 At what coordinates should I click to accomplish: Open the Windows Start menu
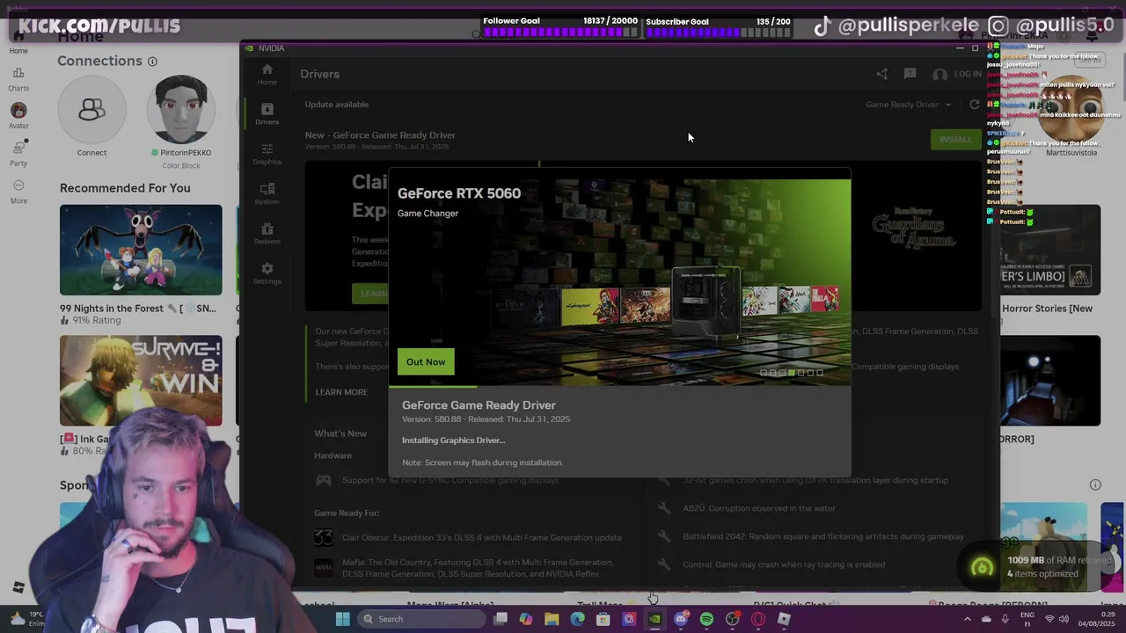click(x=342, y=619)
